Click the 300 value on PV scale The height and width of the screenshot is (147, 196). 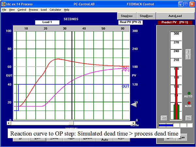point(135,31)
